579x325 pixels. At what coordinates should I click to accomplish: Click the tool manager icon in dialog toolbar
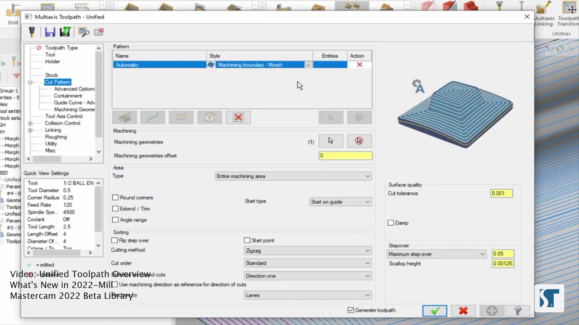pos(32,32)
